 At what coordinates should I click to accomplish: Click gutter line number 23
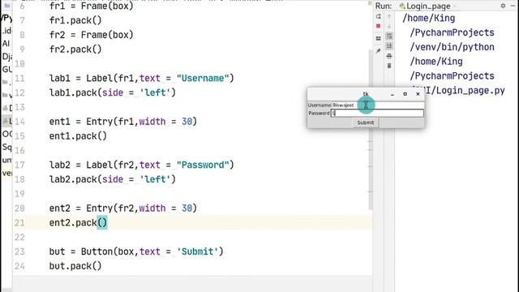pos(19,252)
